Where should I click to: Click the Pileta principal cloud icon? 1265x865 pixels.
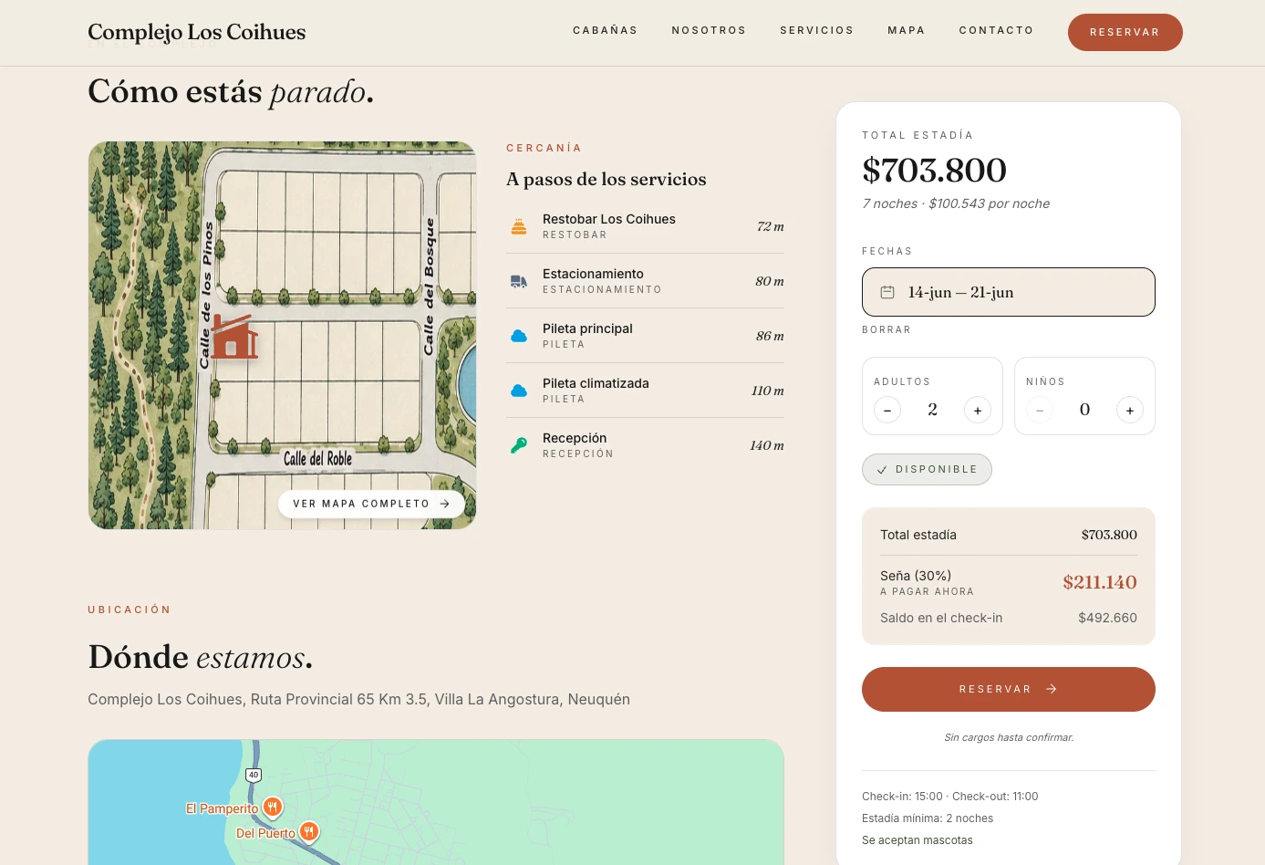(519, 336)
